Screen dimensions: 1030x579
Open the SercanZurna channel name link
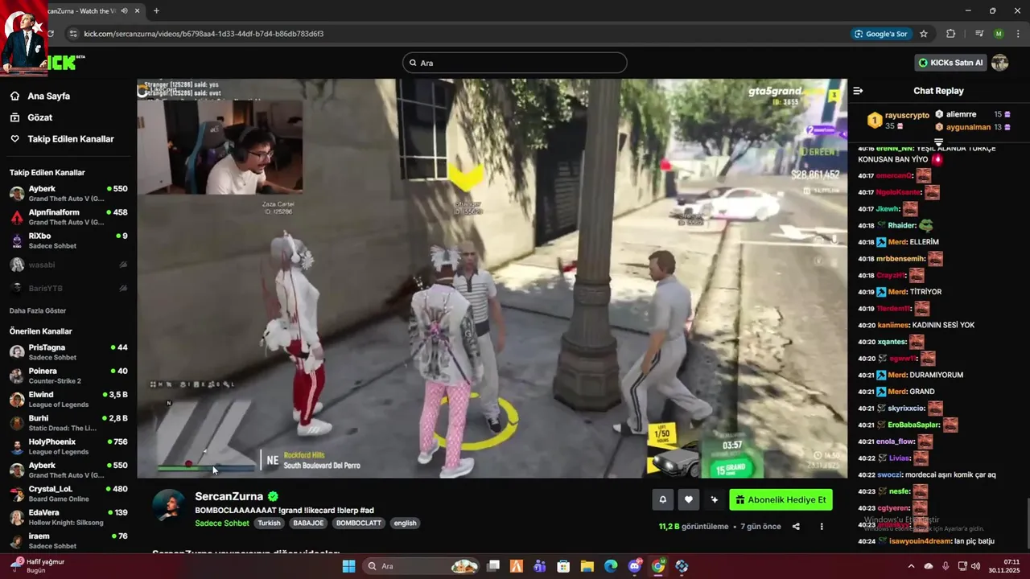(x=229, y=496)
